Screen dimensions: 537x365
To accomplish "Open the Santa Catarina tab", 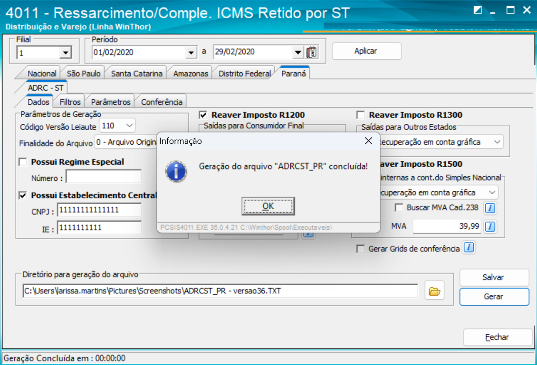I will (x=137, y=74).
